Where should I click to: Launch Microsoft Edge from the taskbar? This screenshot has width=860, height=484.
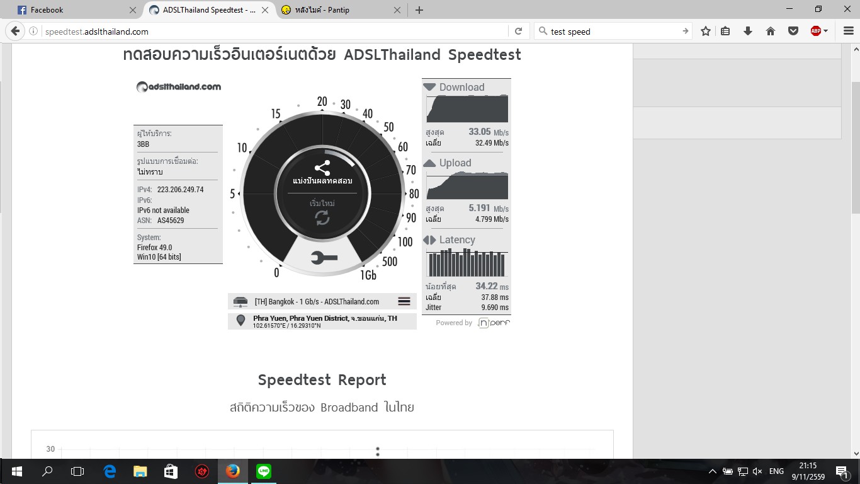click(x=110, y=471)
